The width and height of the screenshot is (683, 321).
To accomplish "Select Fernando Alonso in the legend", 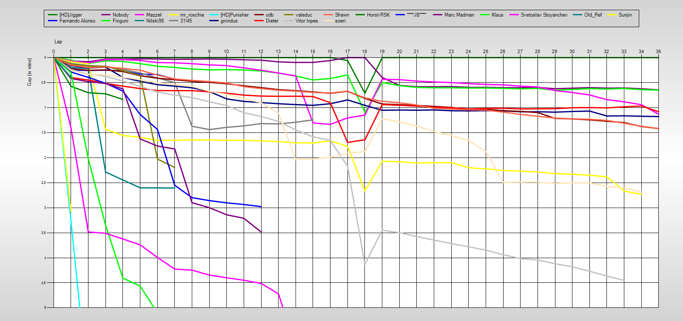I will click(x=77, y=21).
